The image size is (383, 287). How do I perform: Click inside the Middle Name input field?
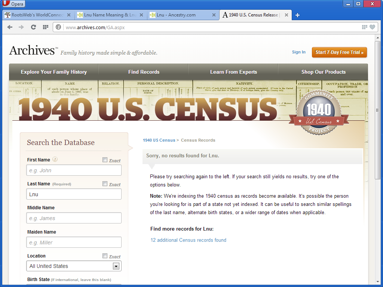(74, 218)
